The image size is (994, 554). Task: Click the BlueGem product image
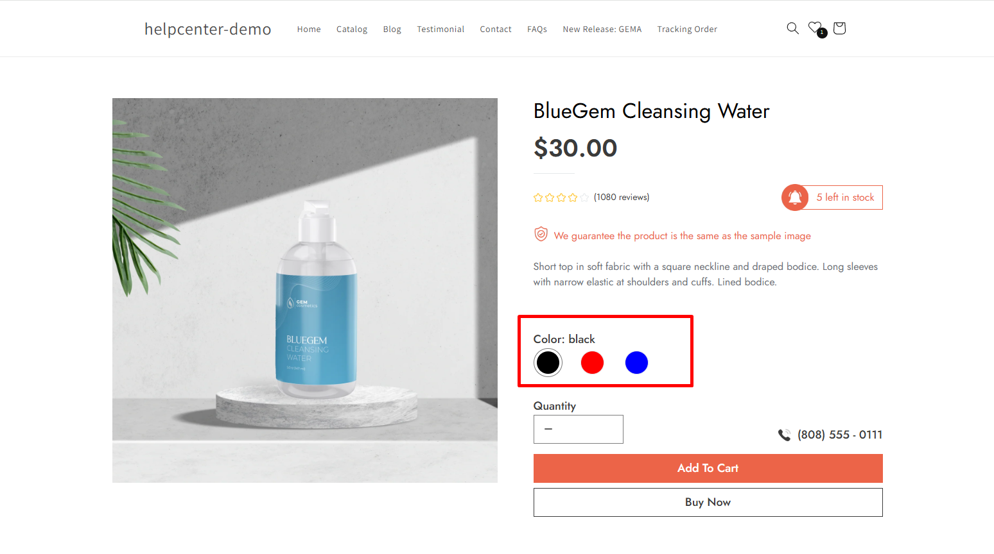(x=305, y=290)
